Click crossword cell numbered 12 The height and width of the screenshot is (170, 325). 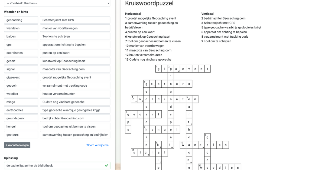pos(201,167)
